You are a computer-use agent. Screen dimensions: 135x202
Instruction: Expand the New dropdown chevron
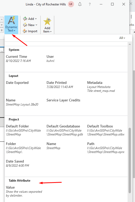(x=36, y=25)
